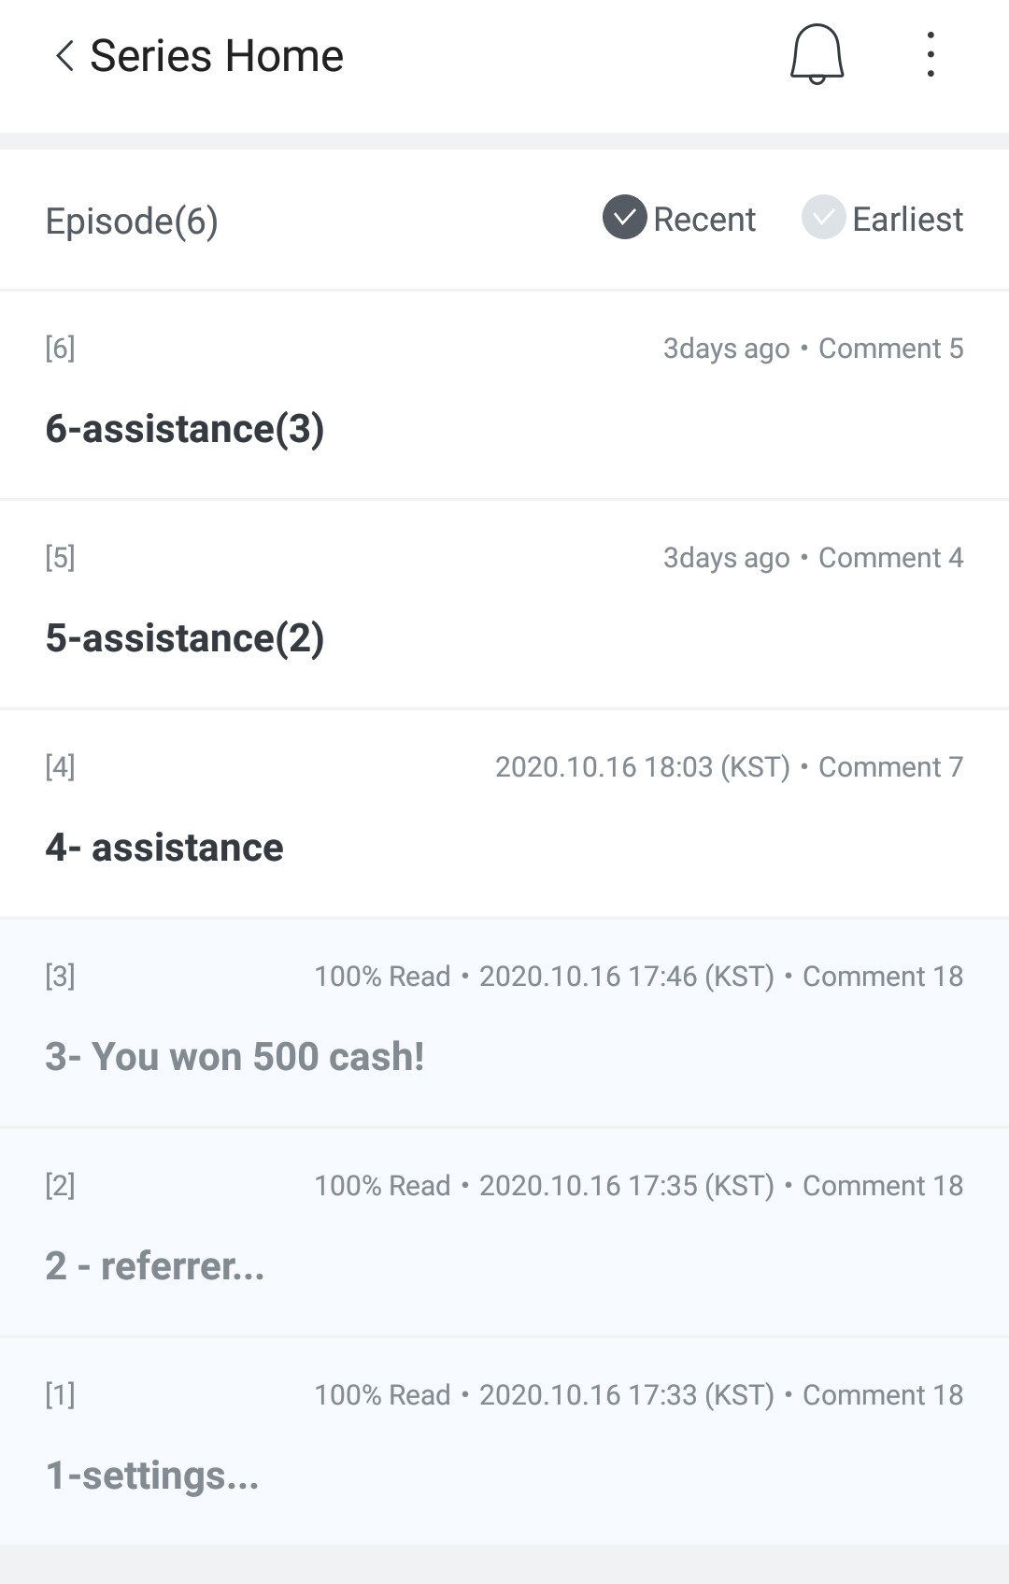The height and width of the screenshot is (1584, 1009).
Task: Tap Comment 7 on episode 4
Action: (890, 767)
